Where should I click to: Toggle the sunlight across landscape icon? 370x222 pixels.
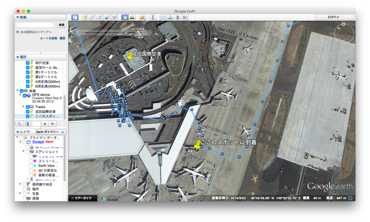click(x=132, y=17)
